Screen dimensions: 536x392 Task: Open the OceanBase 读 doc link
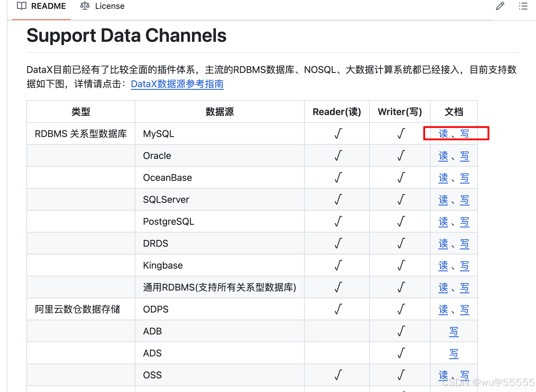[443, 178]
